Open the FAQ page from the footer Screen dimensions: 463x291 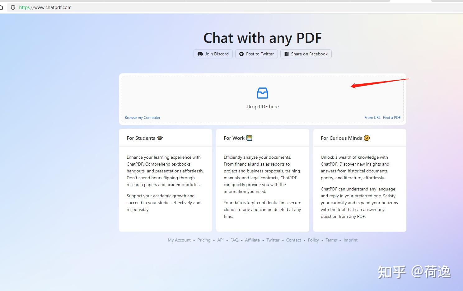pos(234,240)
